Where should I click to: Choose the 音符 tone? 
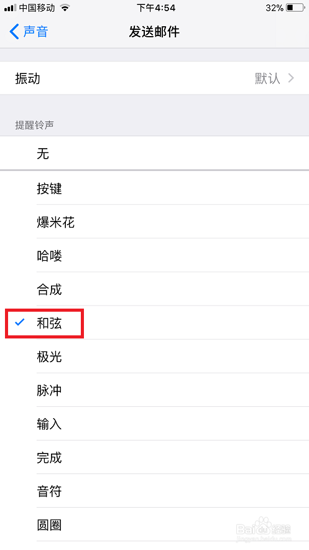154,491
